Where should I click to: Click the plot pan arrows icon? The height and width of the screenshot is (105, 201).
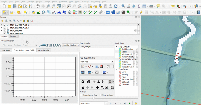click(x=97, y=87)
